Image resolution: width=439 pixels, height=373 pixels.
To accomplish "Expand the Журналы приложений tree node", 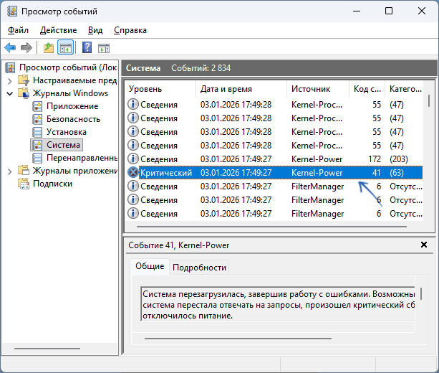I will pos(10,171).
